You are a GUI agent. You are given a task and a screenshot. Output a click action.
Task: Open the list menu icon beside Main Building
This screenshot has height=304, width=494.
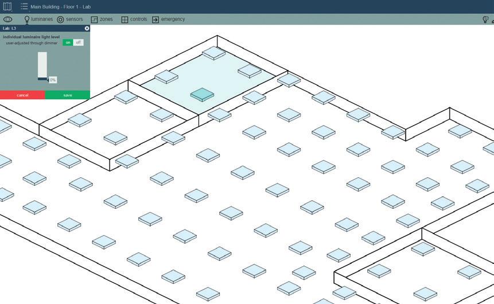[24, 6]
